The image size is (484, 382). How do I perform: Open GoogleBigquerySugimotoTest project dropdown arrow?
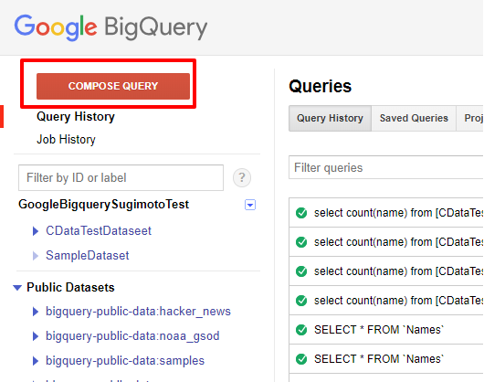pos(250,205)
